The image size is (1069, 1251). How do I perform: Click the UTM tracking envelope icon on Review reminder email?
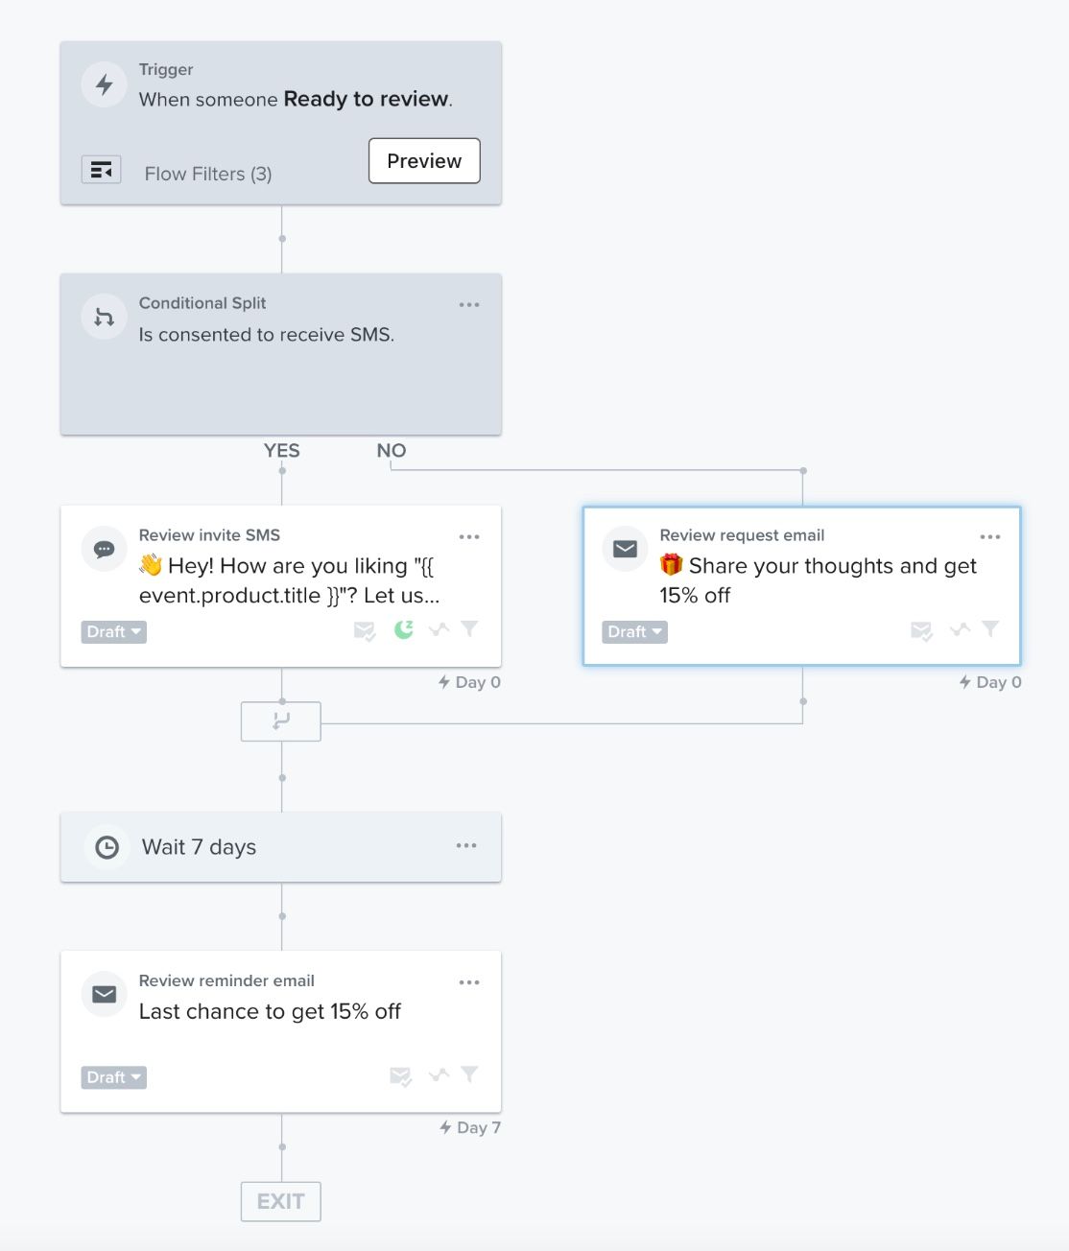(x=400, y=1075)
